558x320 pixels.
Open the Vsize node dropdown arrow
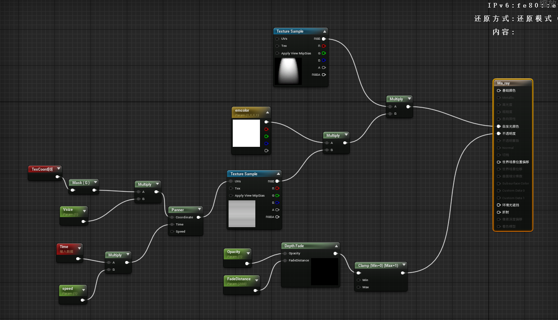point(84,212)
